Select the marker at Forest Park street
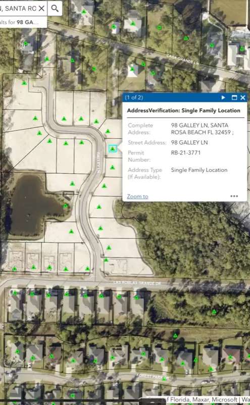250x405 pixels. tap(164, 378)
